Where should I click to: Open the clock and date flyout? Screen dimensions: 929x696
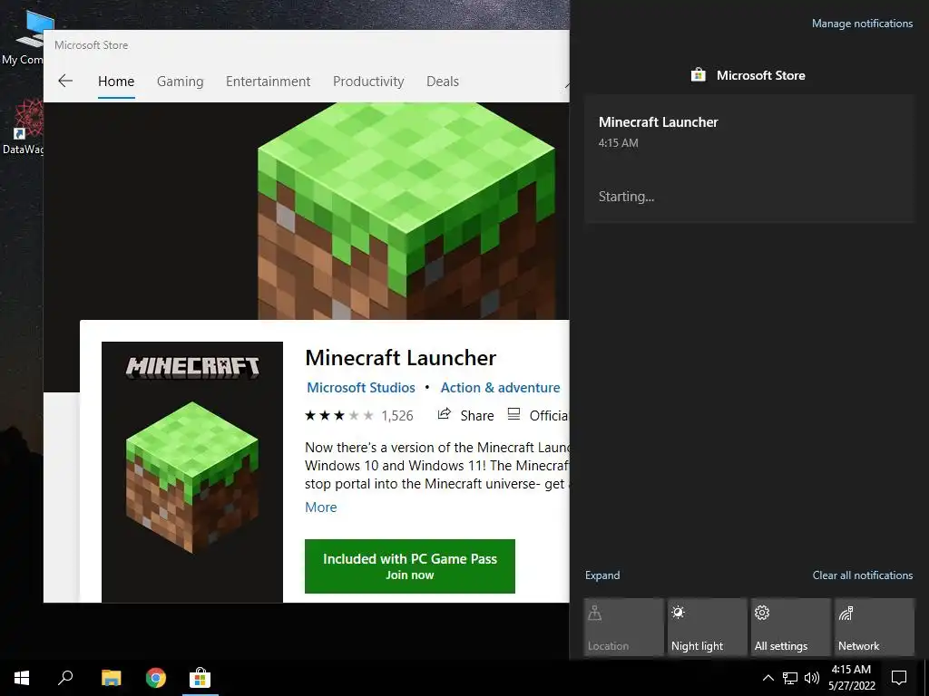851,678
